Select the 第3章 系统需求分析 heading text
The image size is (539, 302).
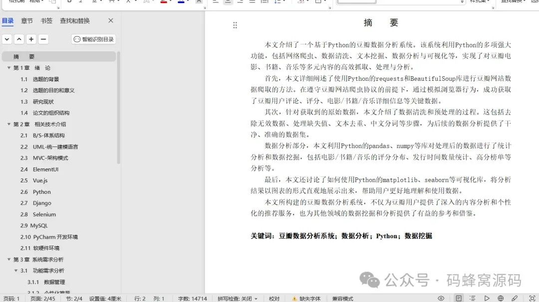tap(38, 259)
